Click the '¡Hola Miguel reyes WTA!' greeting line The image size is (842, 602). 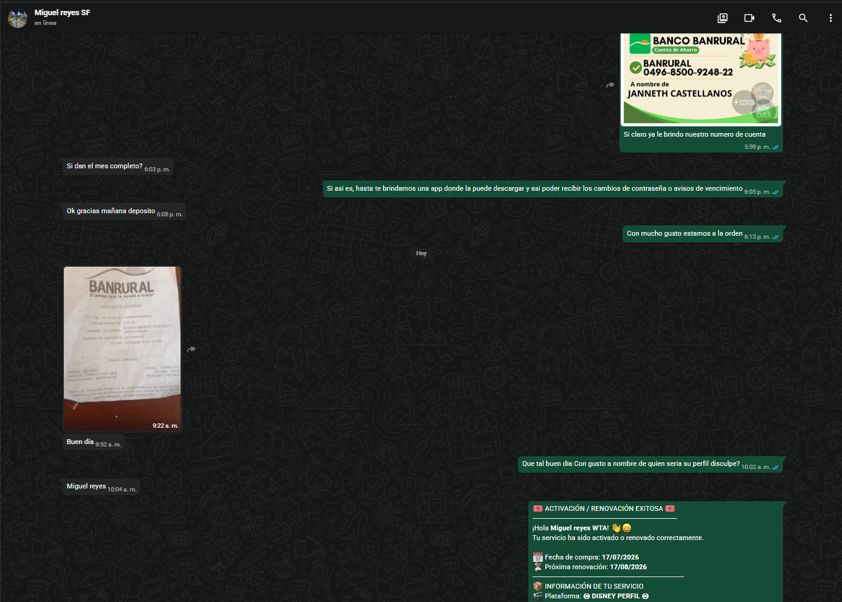coord(582,528)
